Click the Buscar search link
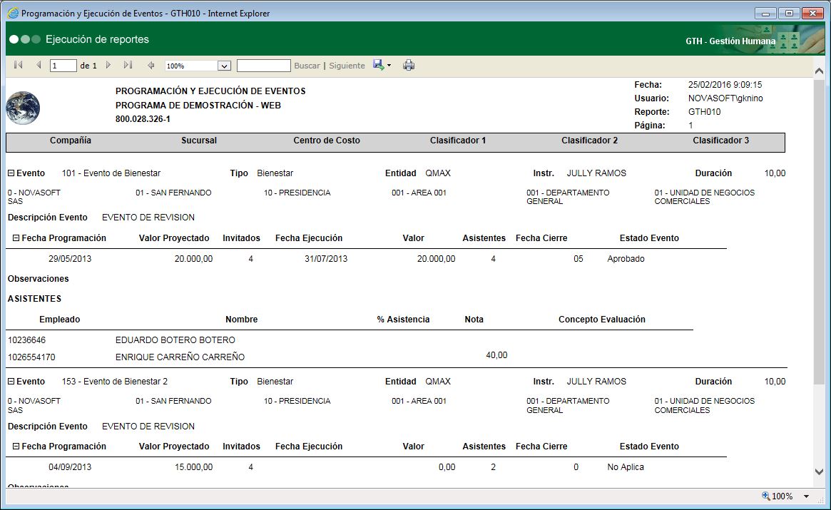Image resolution: width=831 pixels, height=510 pixels. 307,66
